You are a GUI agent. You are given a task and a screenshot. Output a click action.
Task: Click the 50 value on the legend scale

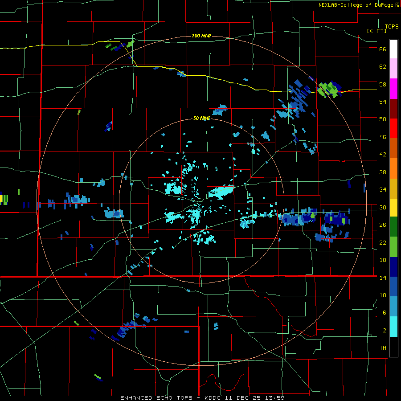click(x=383, y=119)
